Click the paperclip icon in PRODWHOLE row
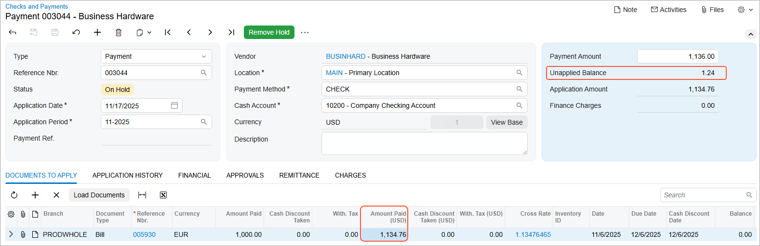Screen dimensions: 760x246 click(23, 234)
